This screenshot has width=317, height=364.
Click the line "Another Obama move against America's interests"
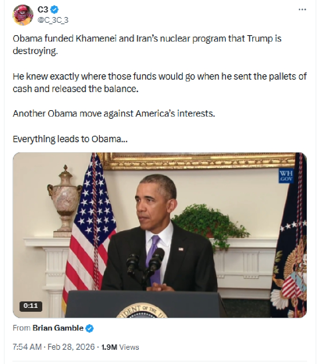[x=114, y=113]
